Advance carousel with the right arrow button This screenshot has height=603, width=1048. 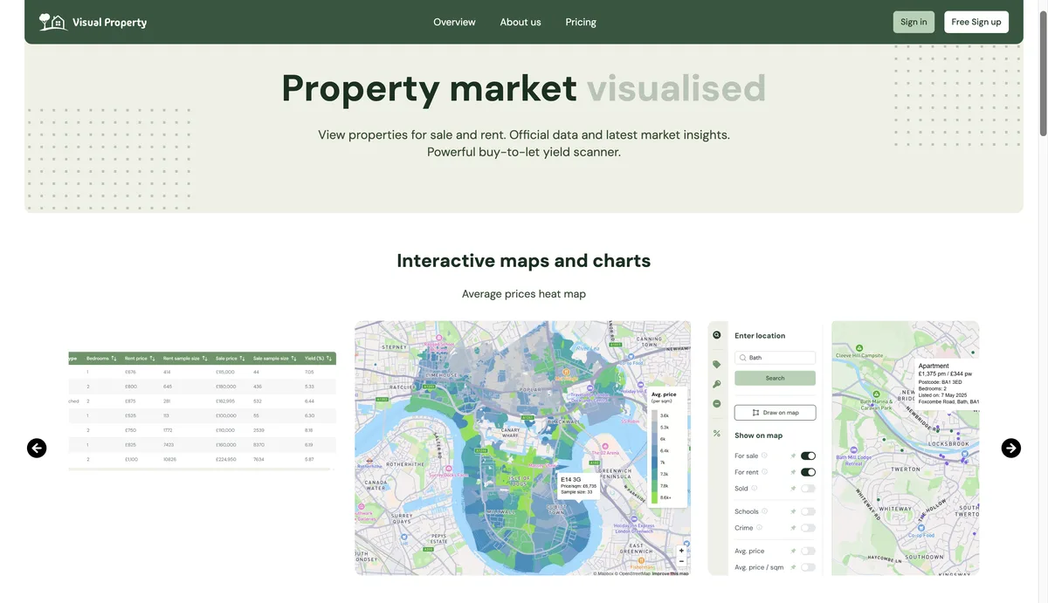1011,448
